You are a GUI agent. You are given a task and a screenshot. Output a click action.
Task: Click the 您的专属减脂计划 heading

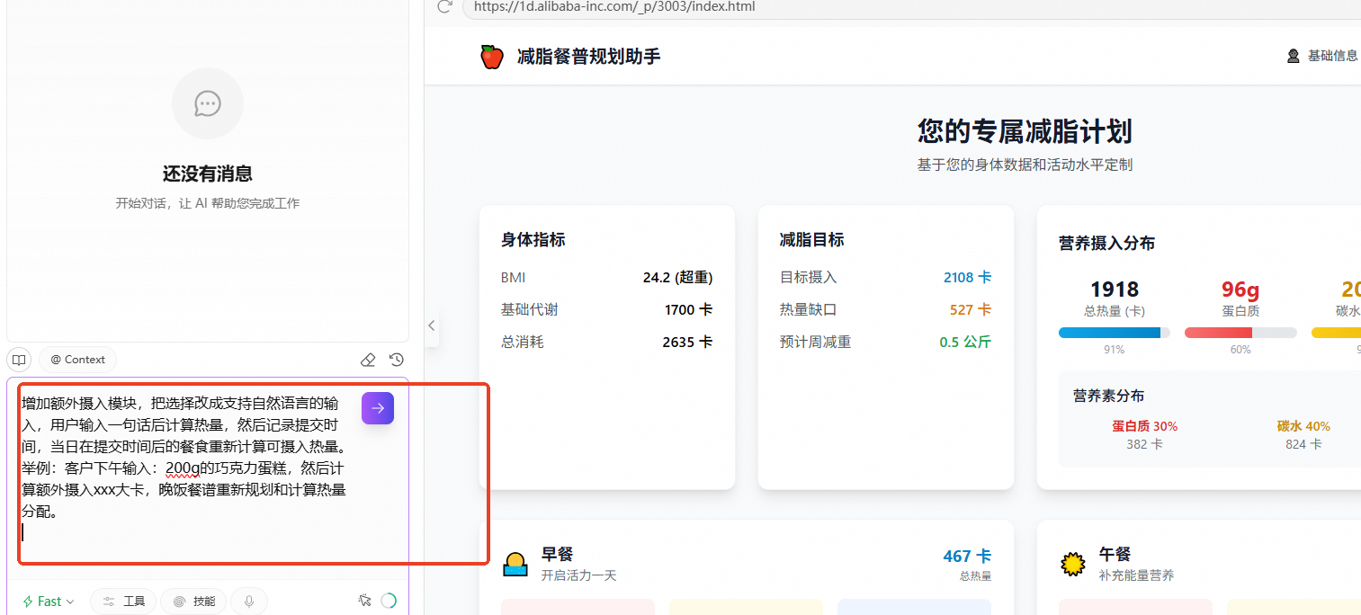(x=1025, y=131)
